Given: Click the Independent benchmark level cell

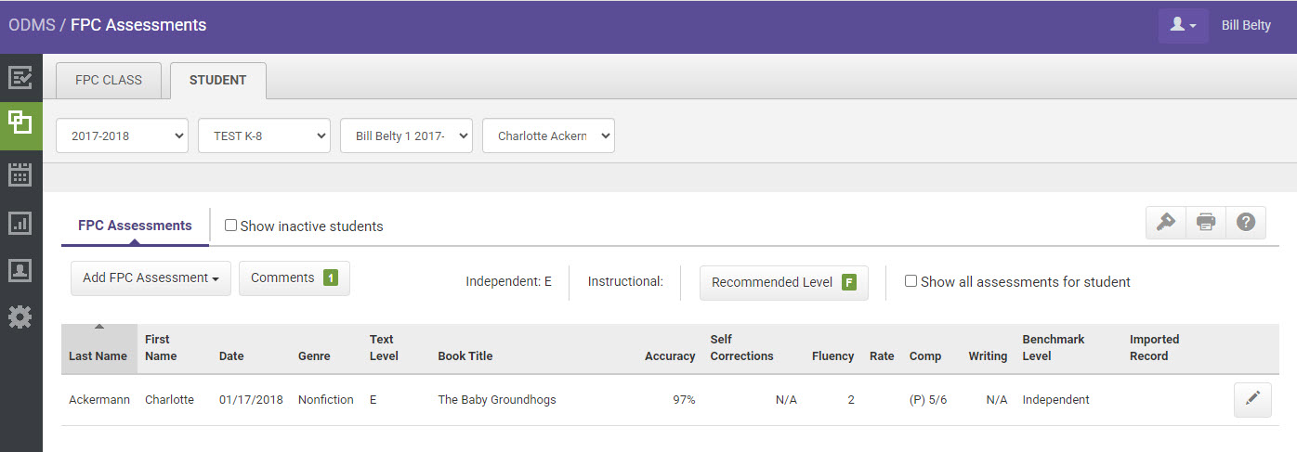Looking at the screenshot, I should point(1056,399).
